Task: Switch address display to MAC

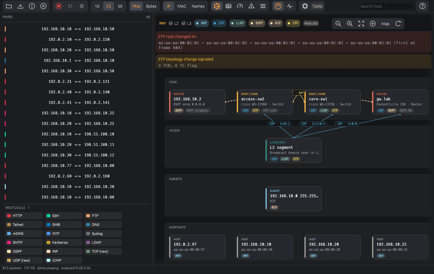Action: [x=182, y=6]
